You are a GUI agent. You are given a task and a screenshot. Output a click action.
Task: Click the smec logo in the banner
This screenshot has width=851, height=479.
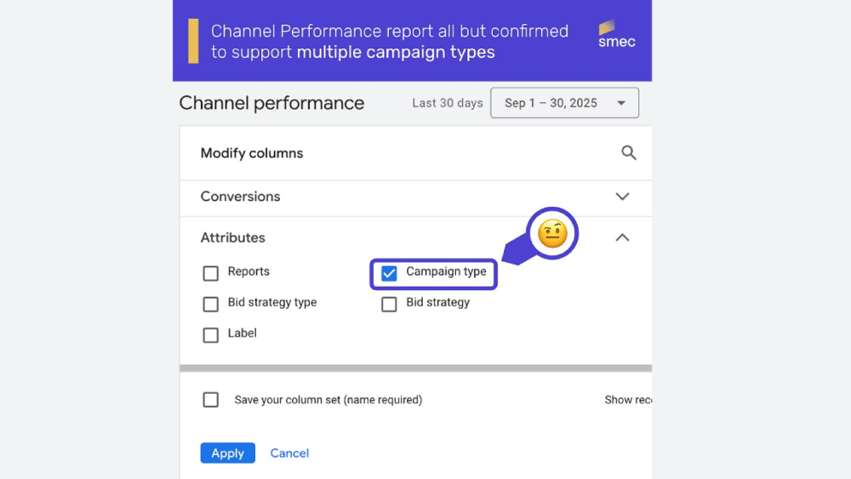pyautogui.click(x=616, y=34)
